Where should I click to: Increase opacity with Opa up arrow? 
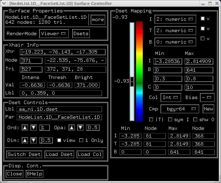(x=72, y=128)
